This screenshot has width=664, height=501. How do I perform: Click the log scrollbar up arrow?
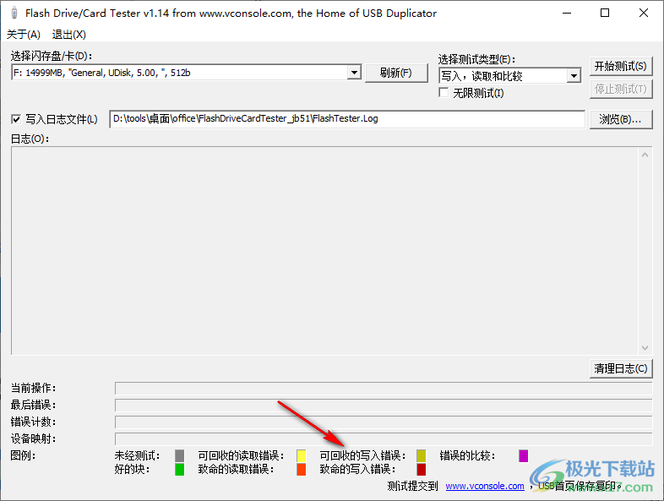pos(645,155)
